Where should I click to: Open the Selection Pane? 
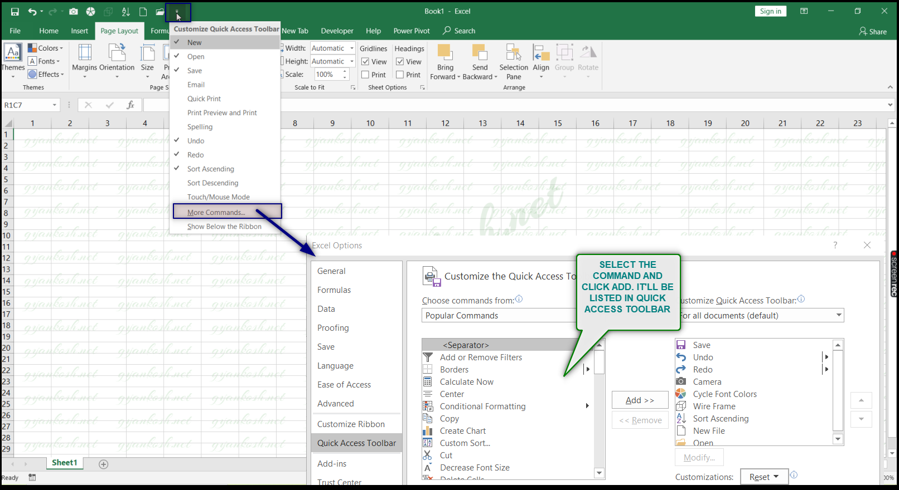[x=514, y=62]
